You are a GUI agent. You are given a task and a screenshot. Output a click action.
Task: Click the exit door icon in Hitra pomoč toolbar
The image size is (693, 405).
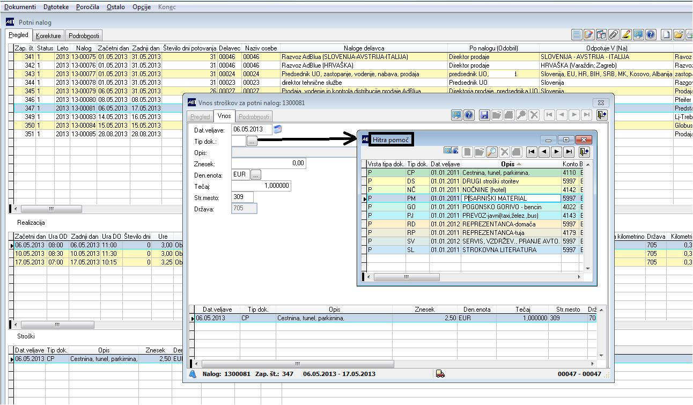(584, 152)
